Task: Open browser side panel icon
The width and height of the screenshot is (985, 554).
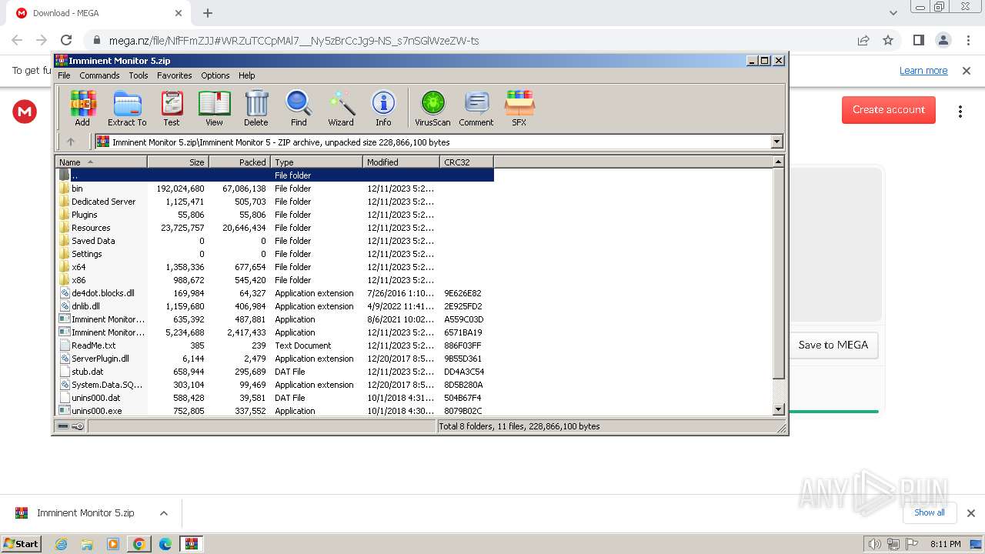Action: coord(918,40)
